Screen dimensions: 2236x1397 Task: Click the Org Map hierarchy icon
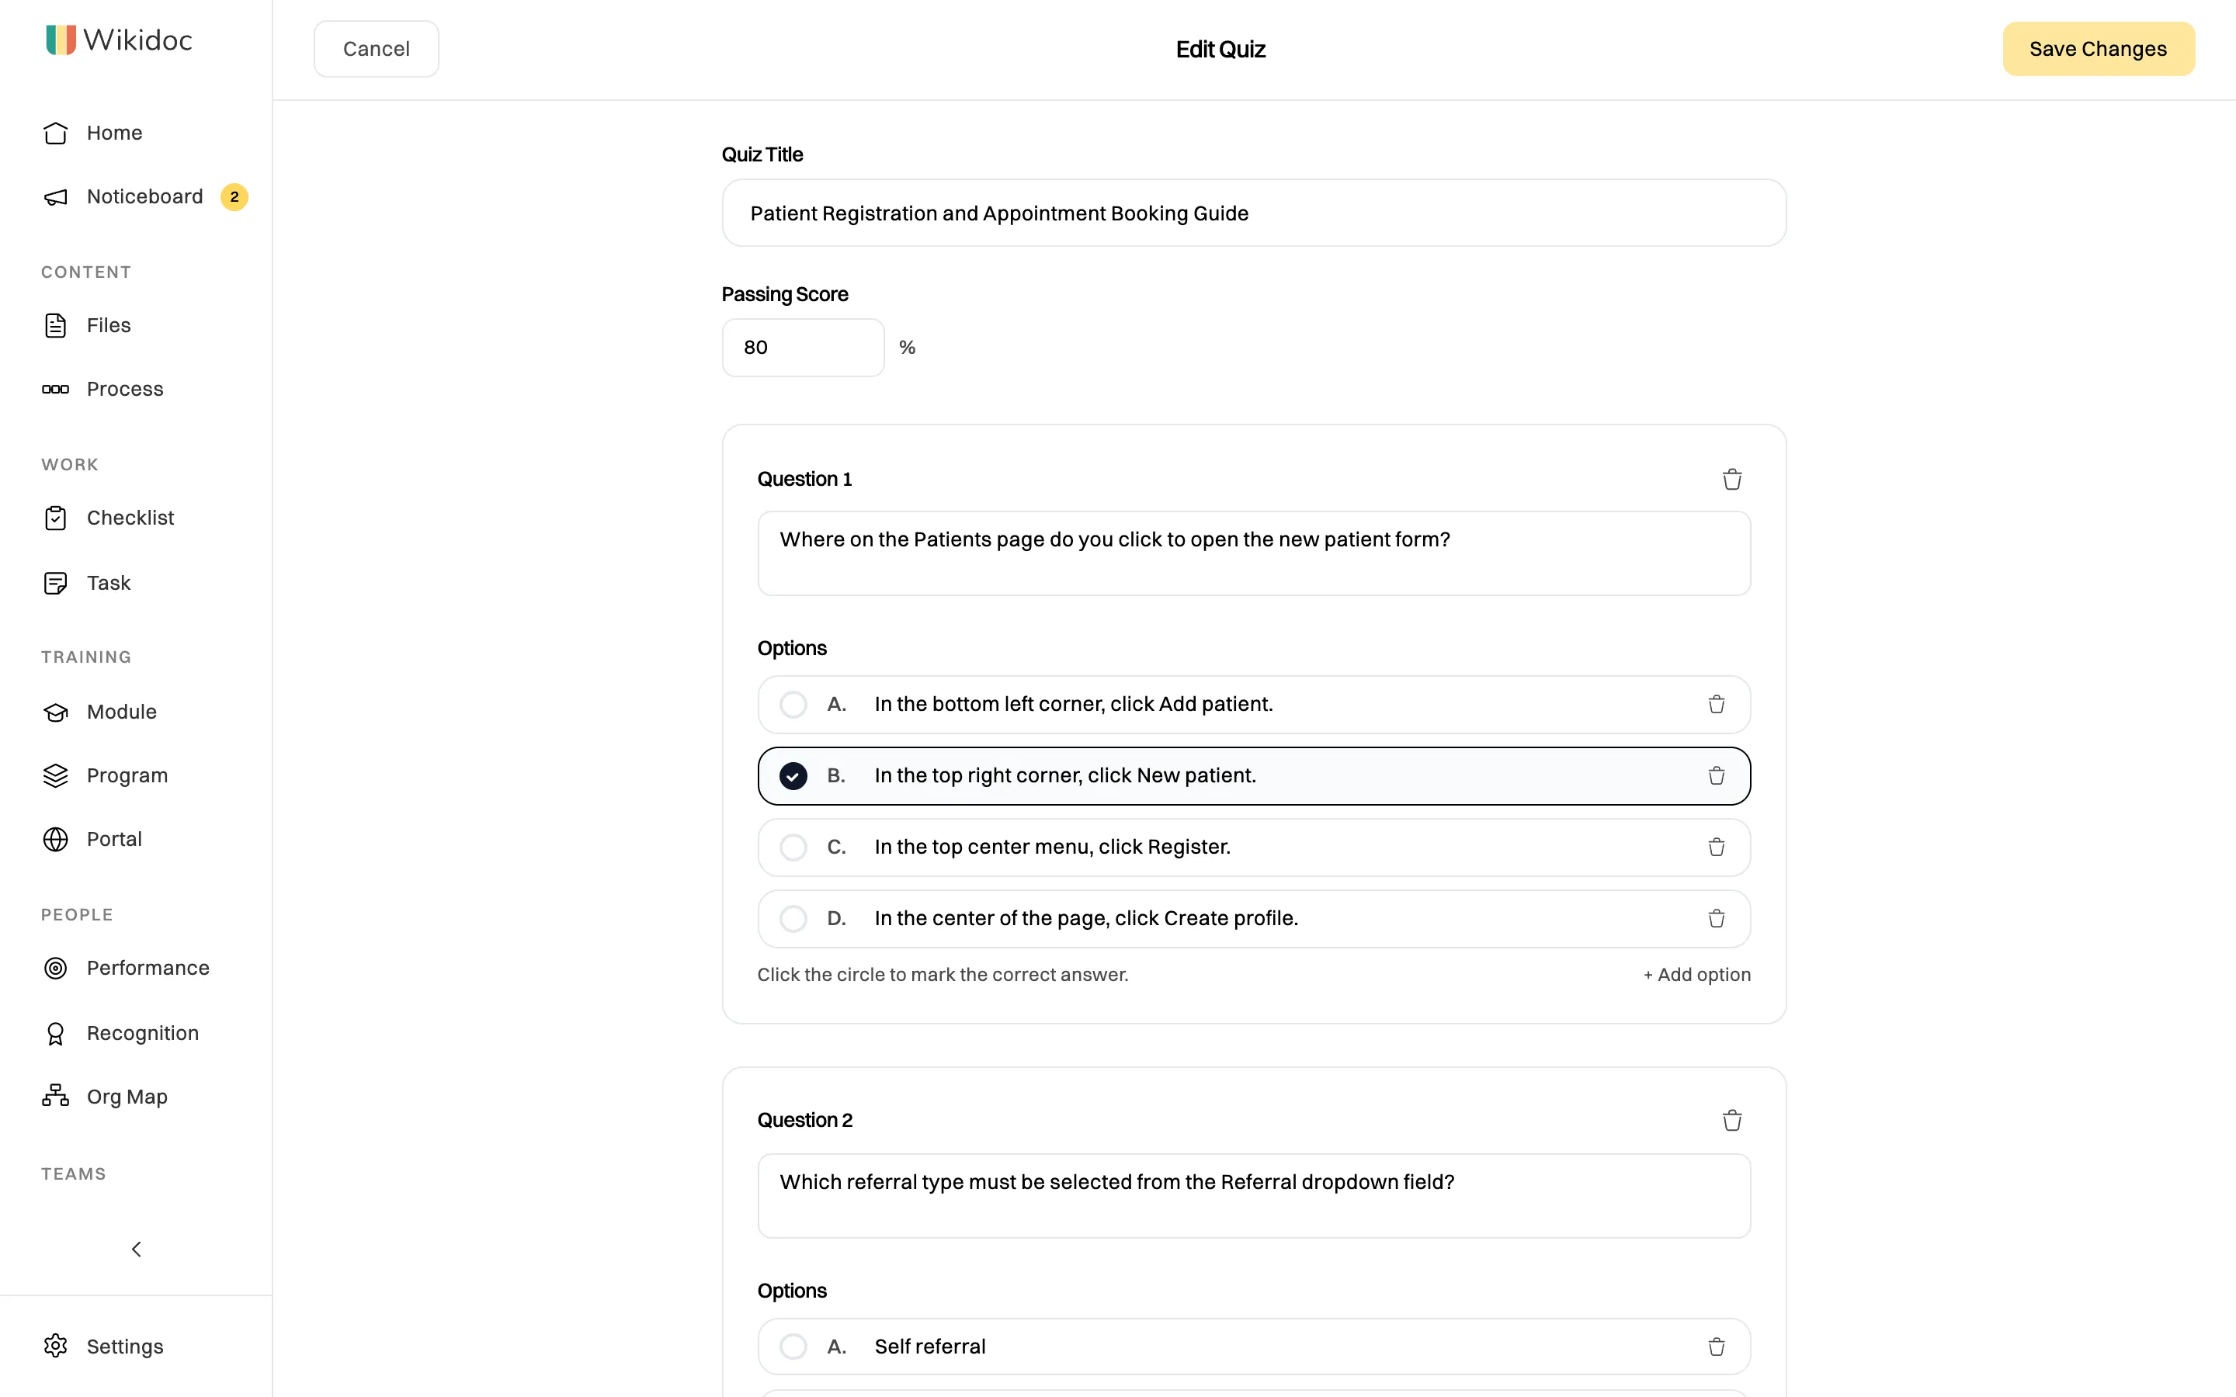point(55,1097)
